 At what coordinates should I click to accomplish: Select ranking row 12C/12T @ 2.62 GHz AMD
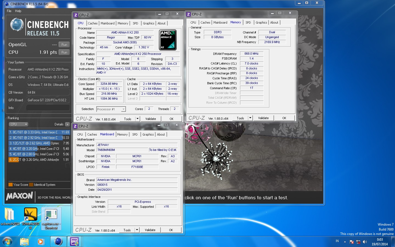coord(39,143)
